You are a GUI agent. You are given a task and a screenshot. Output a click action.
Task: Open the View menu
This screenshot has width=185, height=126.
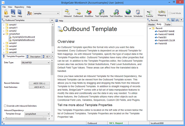10,7
